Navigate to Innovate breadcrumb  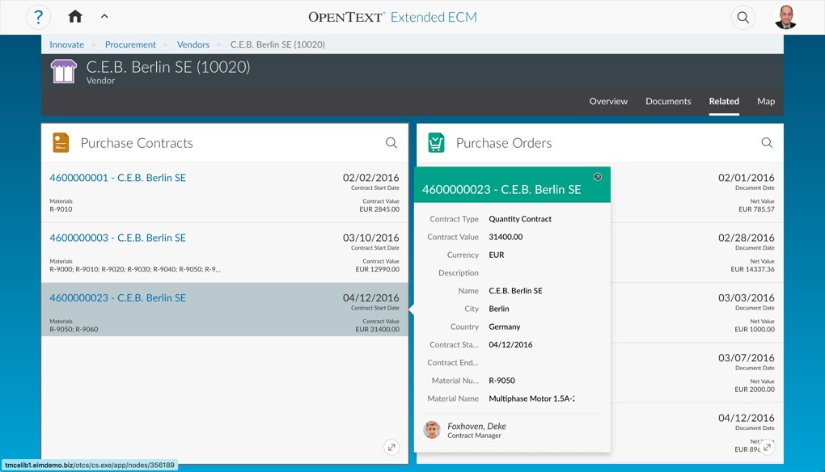pos(67,44)
